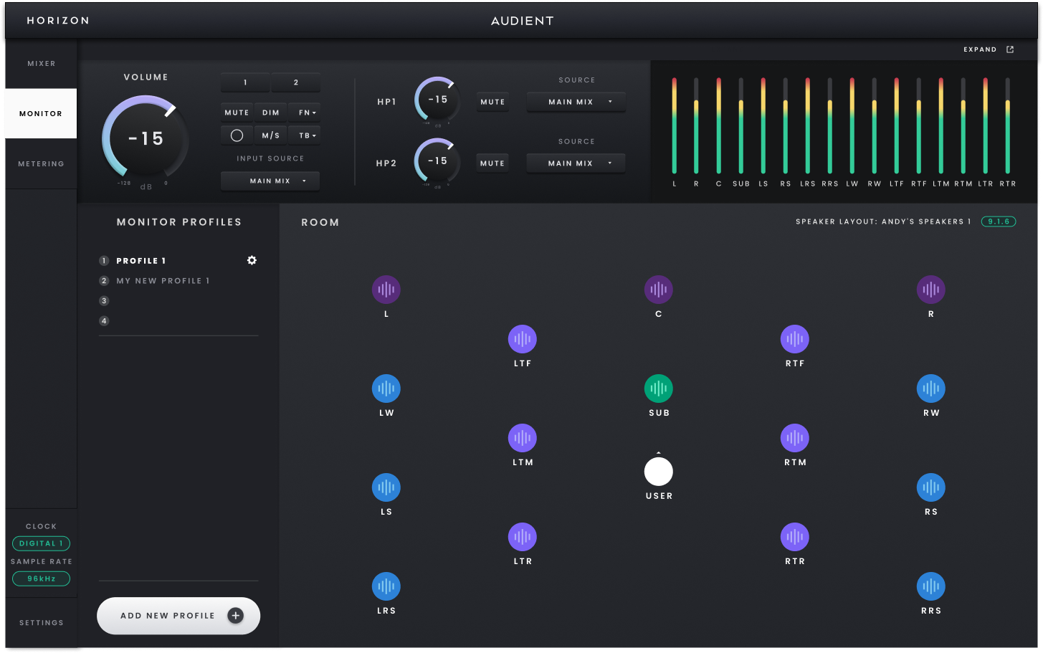Open the FN dropdown
The height and width of the screenshot is (653, 1043).
pos(305,113)
